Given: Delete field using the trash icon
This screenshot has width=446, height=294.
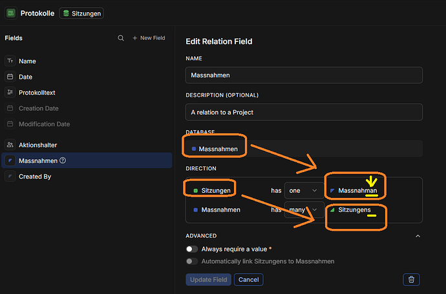Looking at the screenshot, I should [x=412, y=279].
